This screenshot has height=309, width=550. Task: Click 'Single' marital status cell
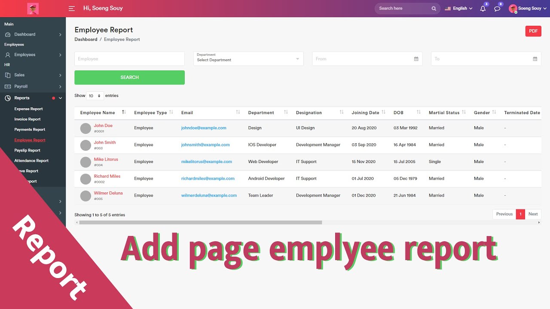(435, 162)
